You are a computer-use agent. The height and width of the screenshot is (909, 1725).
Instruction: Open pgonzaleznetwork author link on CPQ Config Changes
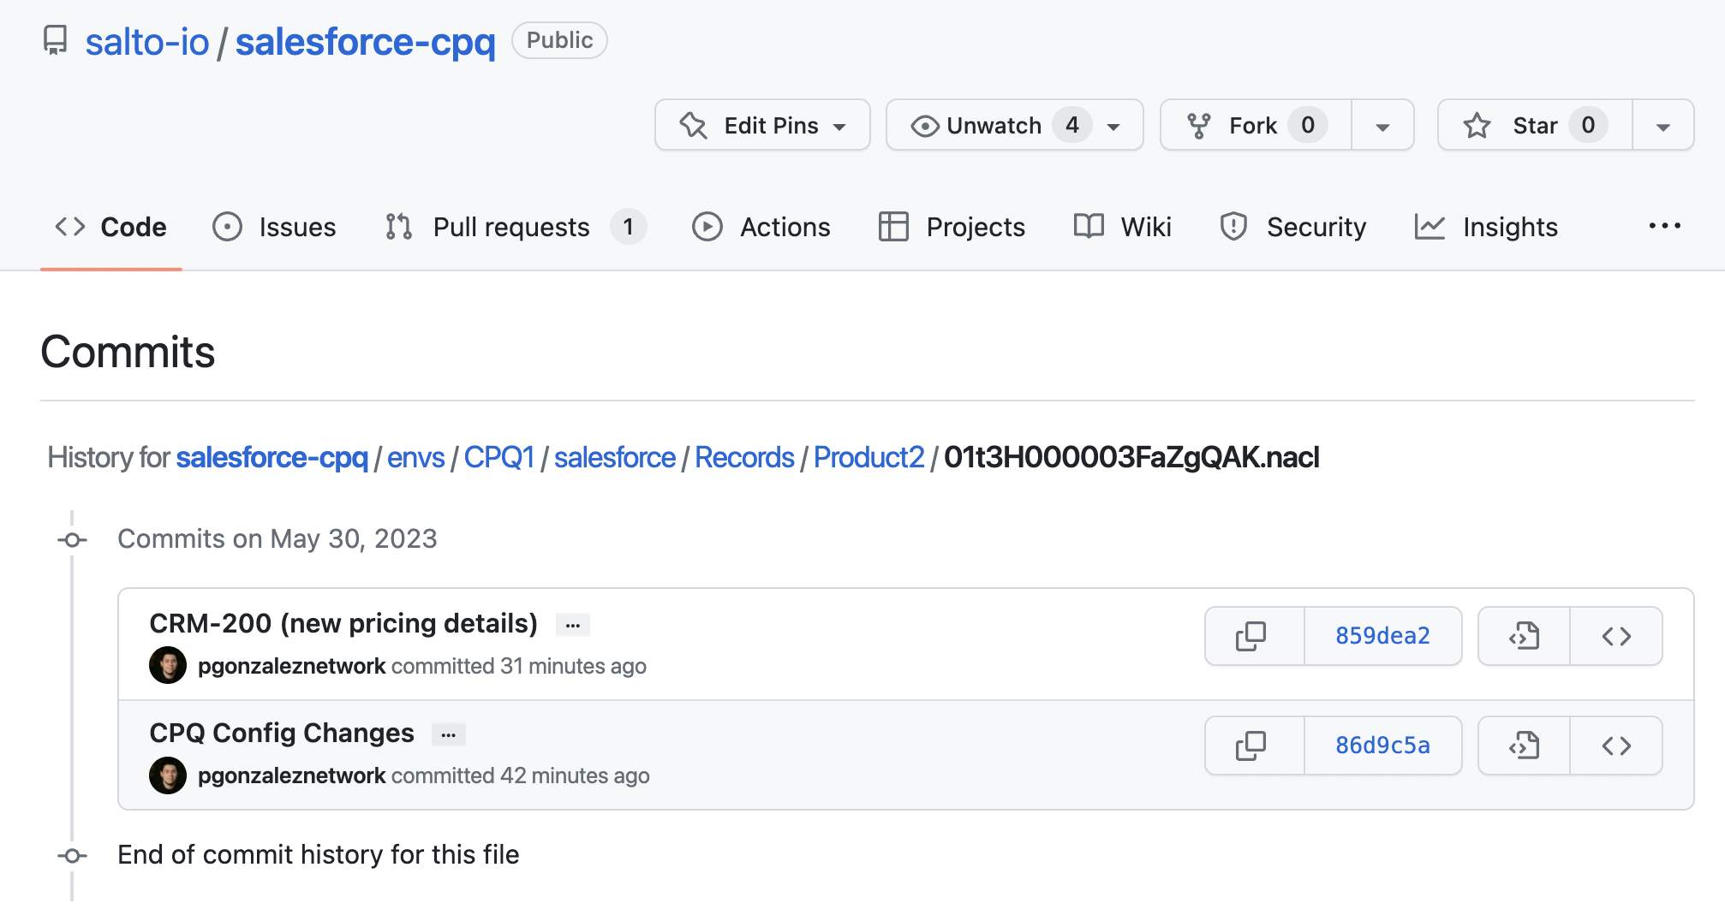pos(291,775)
